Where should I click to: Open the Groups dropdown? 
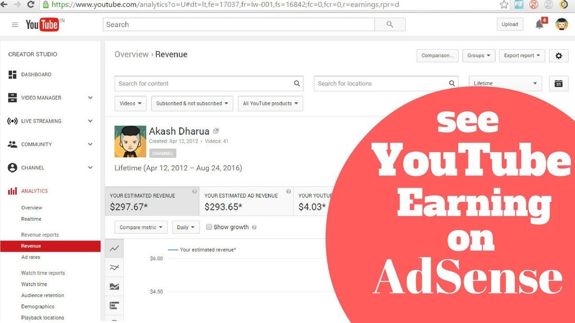[x=478, y=56]
